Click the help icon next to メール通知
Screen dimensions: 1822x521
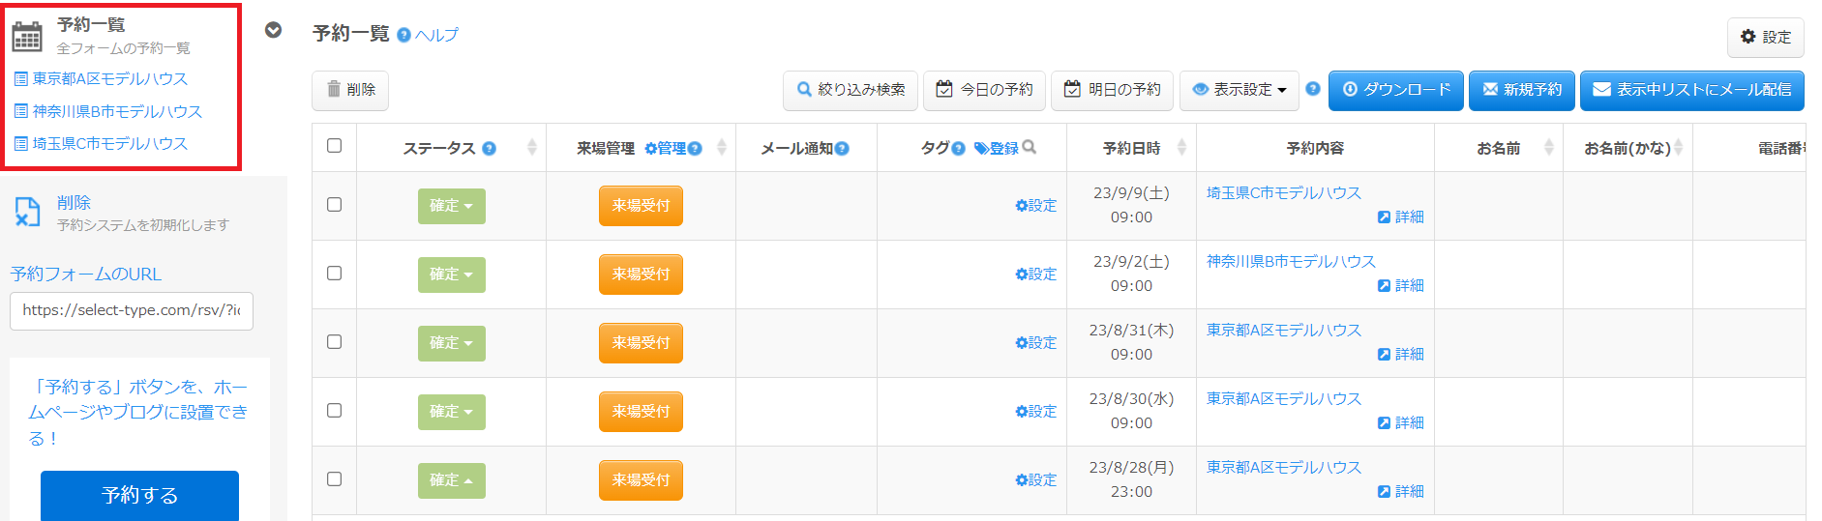click(x=842, y=149)
